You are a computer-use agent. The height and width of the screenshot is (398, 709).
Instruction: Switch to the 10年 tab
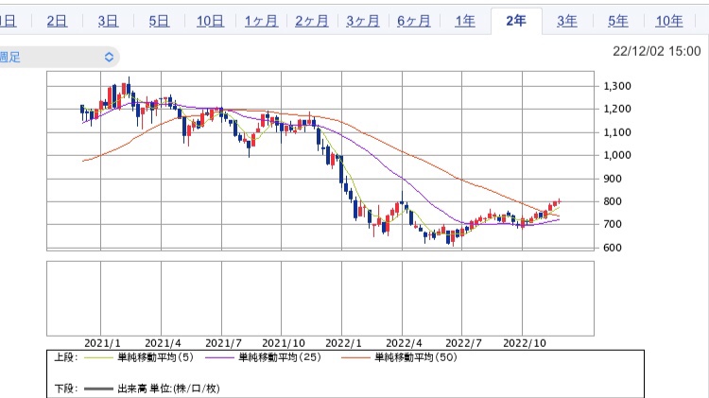669,21
